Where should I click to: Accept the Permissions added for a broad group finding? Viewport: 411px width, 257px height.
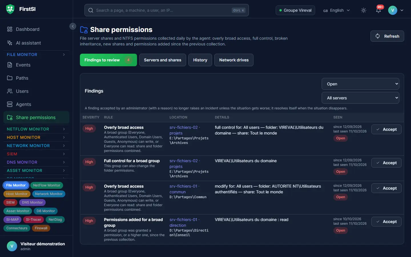[x=386, y=222]
